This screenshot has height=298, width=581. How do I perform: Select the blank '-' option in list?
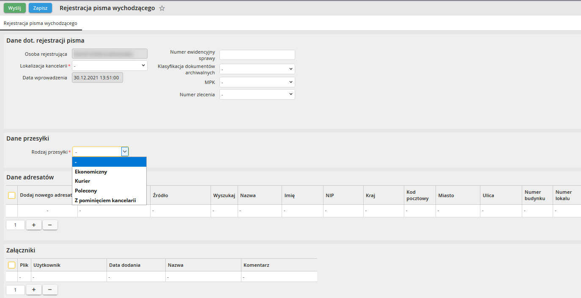click(109, 162)
